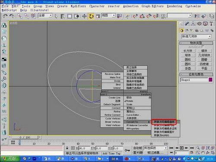Choose the Bind to Space Warp tool

coord(33,16)
